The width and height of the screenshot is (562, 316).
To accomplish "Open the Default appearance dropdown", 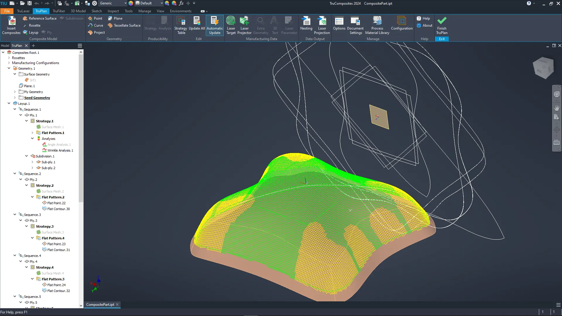I will coord(162,3).
